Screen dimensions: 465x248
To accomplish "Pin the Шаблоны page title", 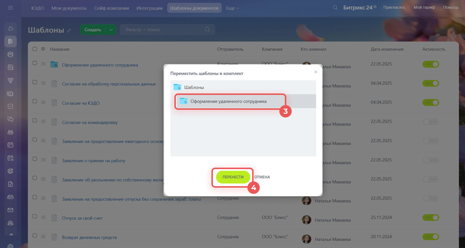I will click(x=69, y=31).
